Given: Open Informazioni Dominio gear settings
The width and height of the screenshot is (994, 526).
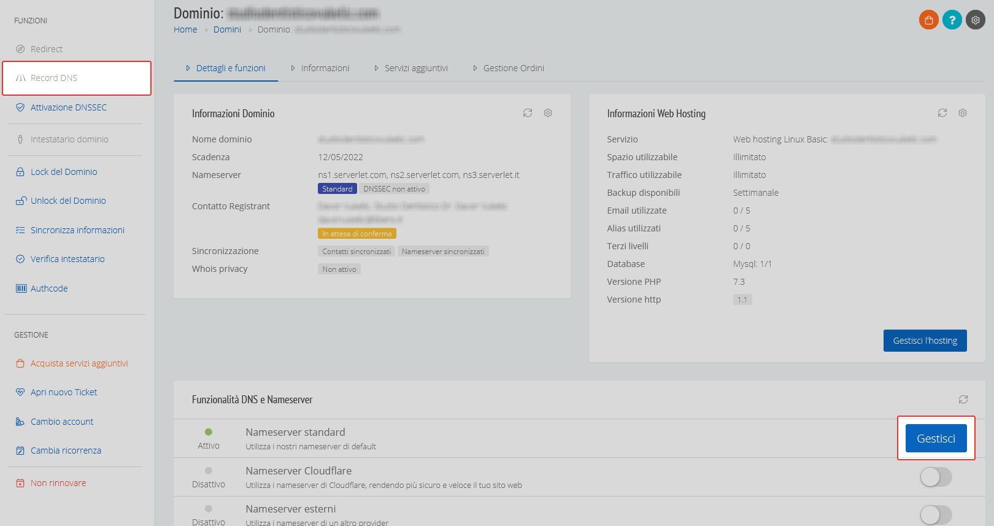Looking at the screenshot, I should point(548,113).
